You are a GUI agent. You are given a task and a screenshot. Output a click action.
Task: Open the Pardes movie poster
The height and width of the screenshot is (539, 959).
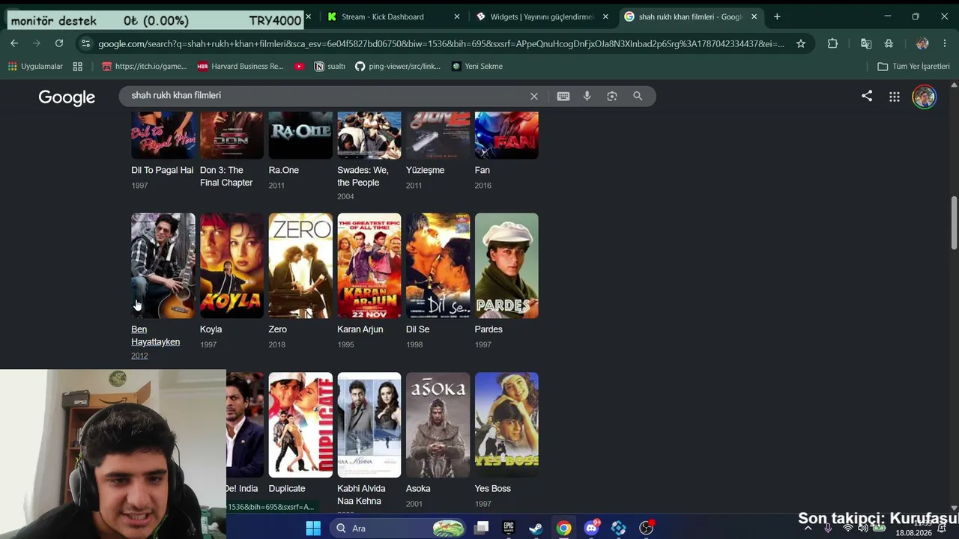click(506, 266)
